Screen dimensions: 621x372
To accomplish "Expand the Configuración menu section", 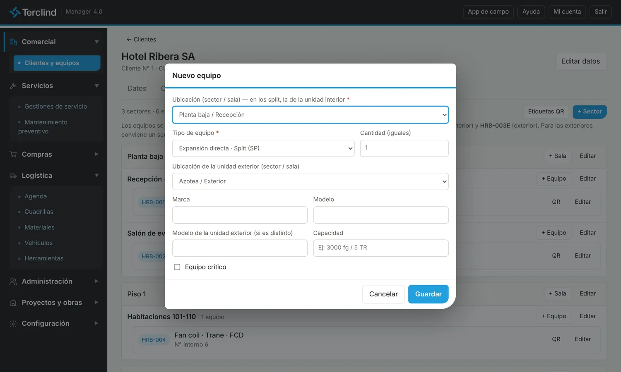I will (96, 324).
